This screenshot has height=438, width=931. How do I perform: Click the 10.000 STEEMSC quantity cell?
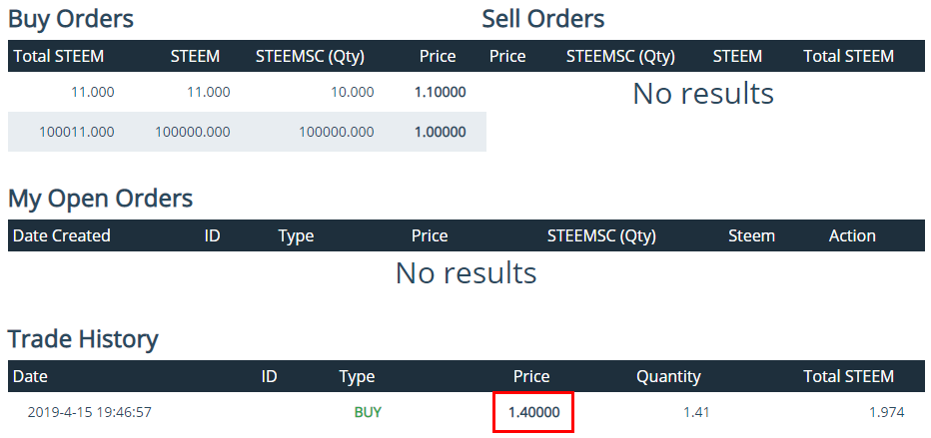(x=354, y=93)
